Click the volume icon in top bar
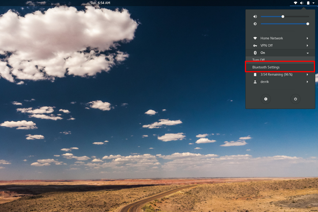The height and width of the screenshot is (212, 318). (x=302, y=3)
